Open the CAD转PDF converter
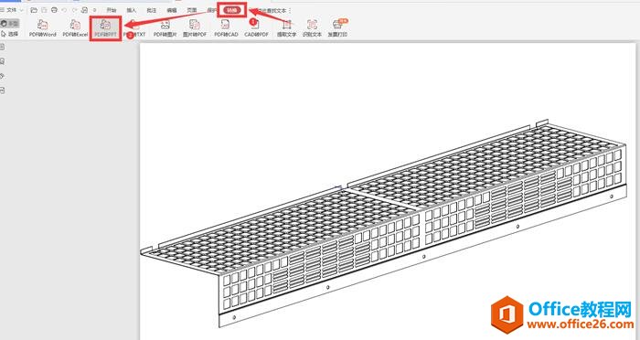This screenshot has width=640, height=340. click(x=256, y=28)
